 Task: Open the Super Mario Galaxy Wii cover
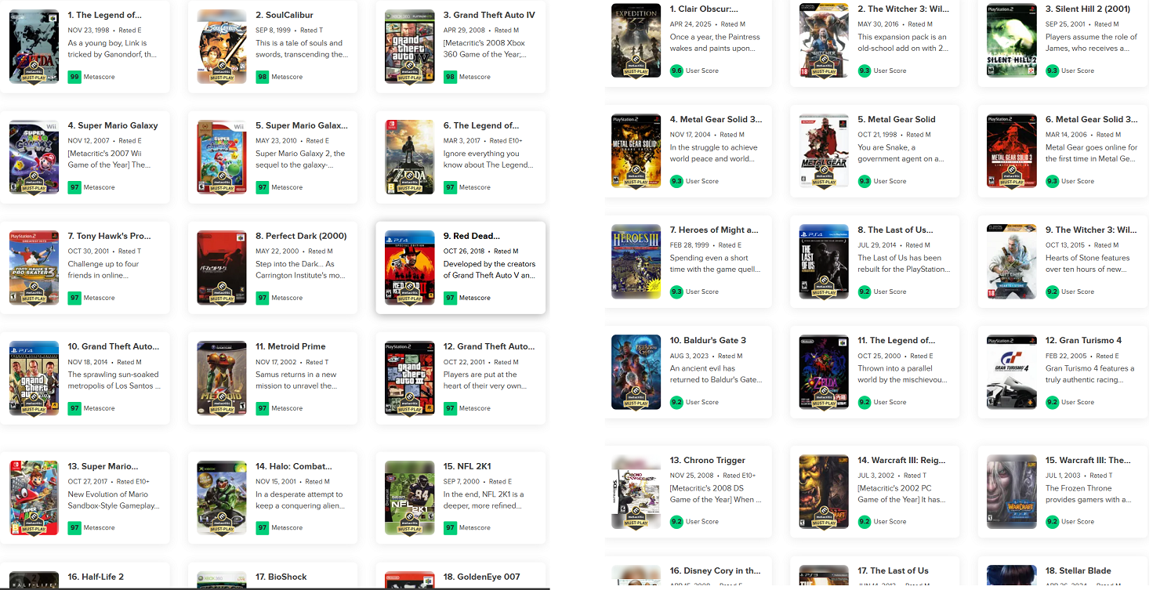[x=34, y=157]
